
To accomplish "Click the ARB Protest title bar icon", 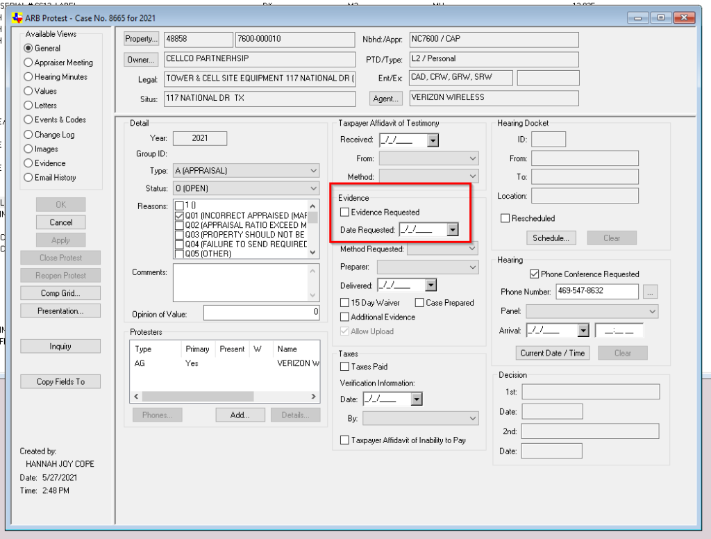I will point(17,17).
